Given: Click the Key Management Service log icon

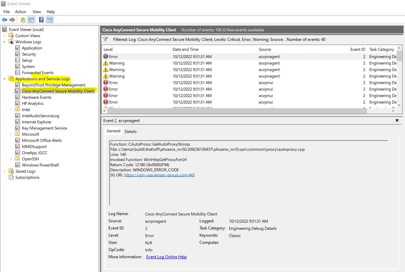Looking at the screenshot, I should coord(18,128).
